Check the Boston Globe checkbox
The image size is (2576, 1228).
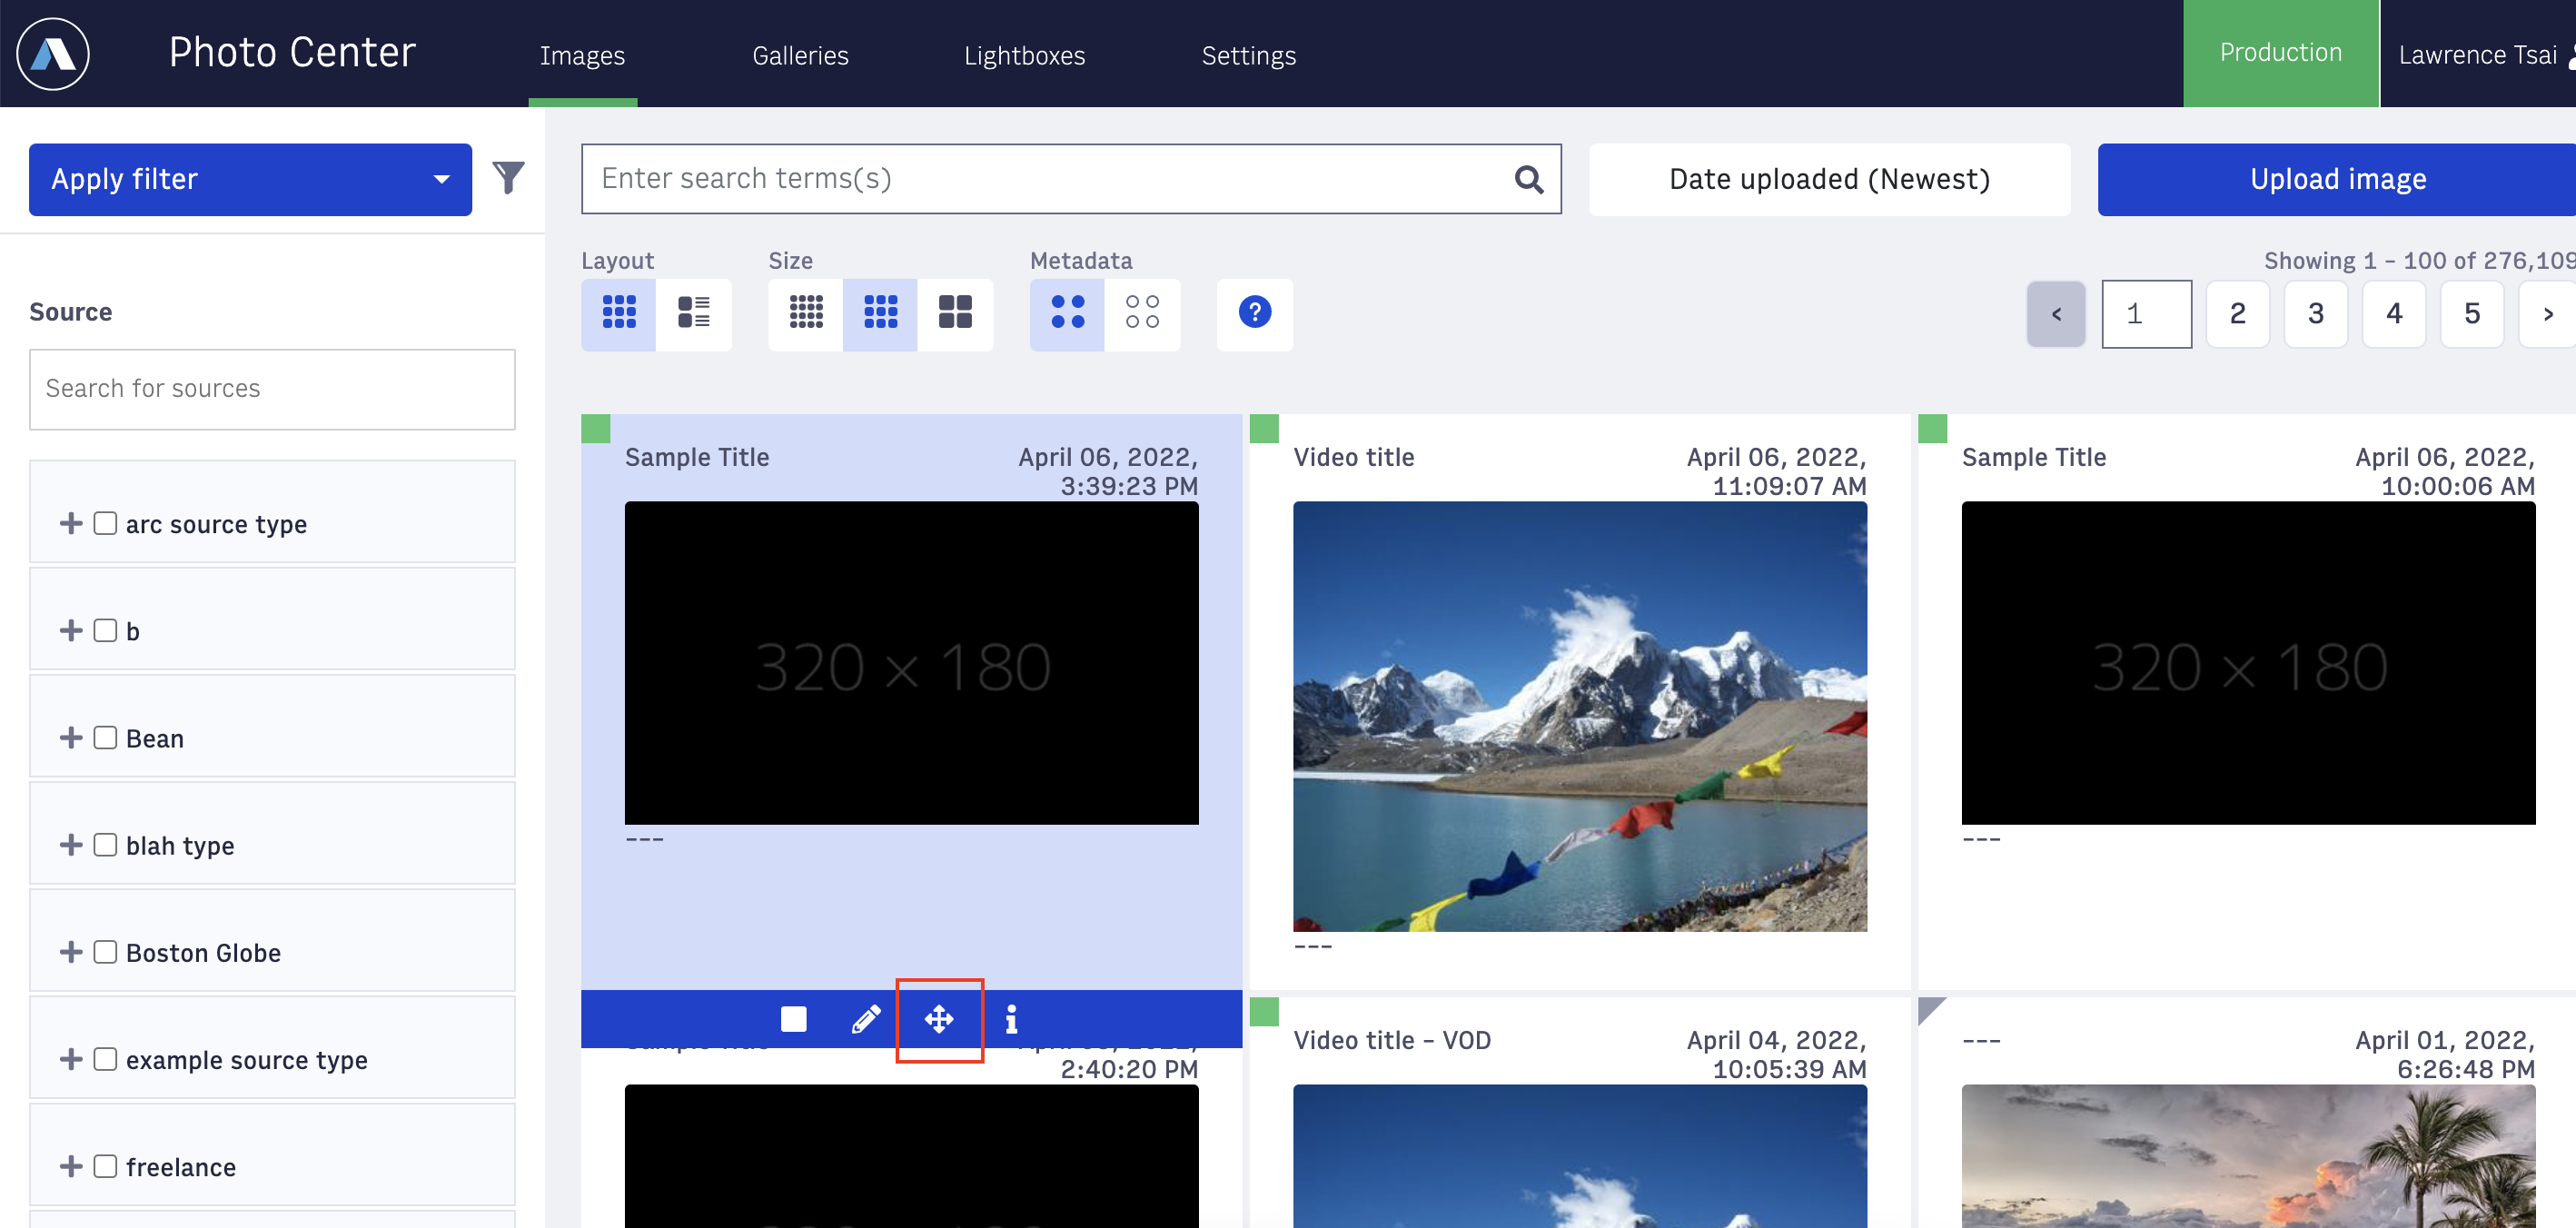tap(105, 952)
